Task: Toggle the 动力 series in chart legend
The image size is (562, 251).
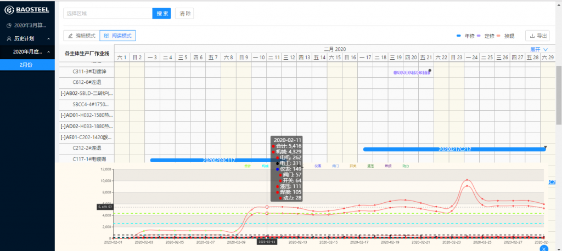Action: (406, 166)
